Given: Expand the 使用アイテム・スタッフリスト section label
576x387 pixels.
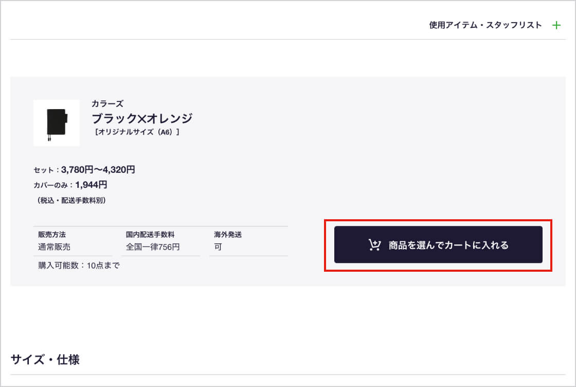Looking at the screenshot, I should 485,25.
